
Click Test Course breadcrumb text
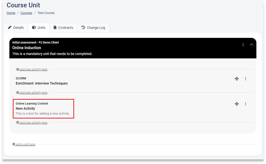(x=46, y=13)
